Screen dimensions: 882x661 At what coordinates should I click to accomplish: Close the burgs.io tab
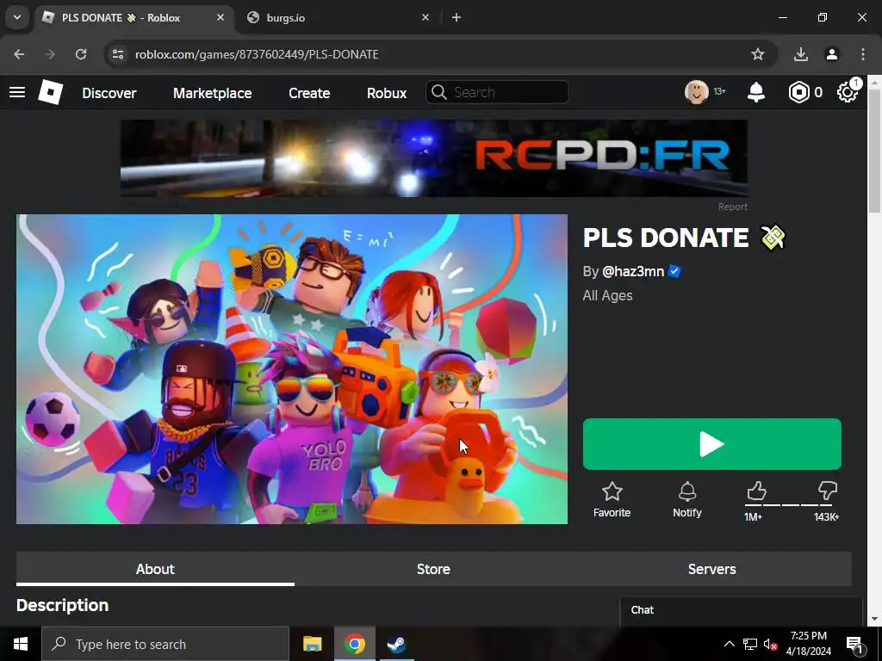pos(425,17)
